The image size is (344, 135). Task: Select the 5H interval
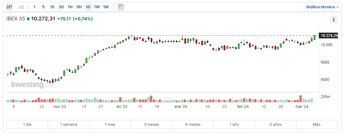coord(79,7)
